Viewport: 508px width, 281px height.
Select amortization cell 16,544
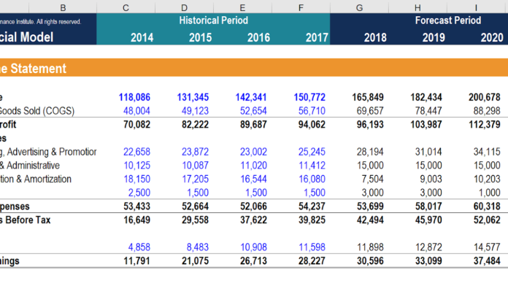(x=253, y=179)
